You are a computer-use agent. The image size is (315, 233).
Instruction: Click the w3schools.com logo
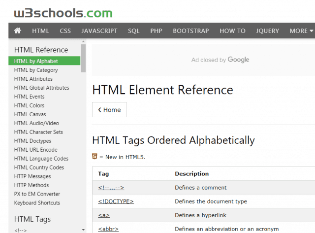pos(63,13)
